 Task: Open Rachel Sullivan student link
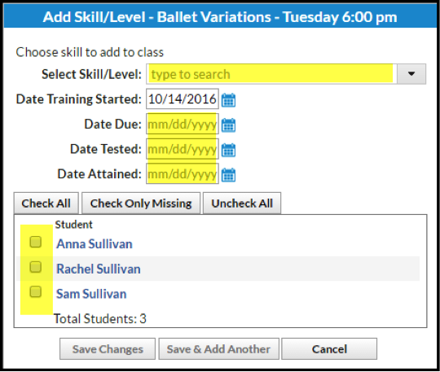pos(99,269)
